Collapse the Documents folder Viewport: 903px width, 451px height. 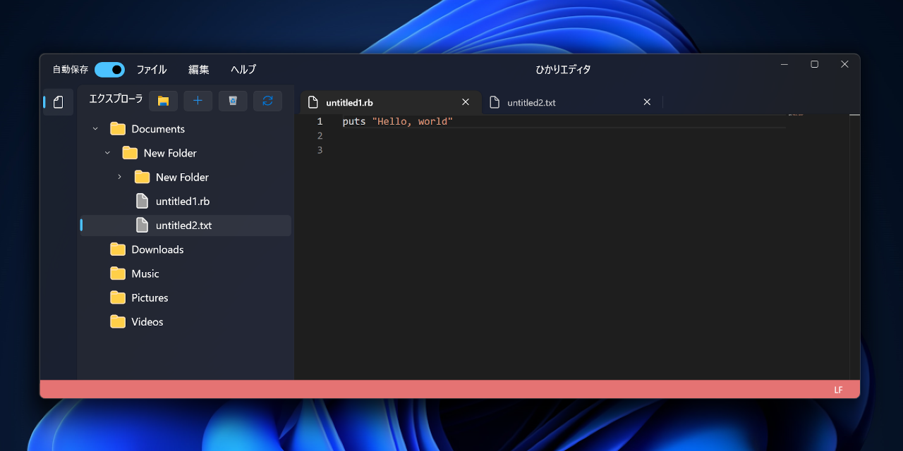click(95, 128)
